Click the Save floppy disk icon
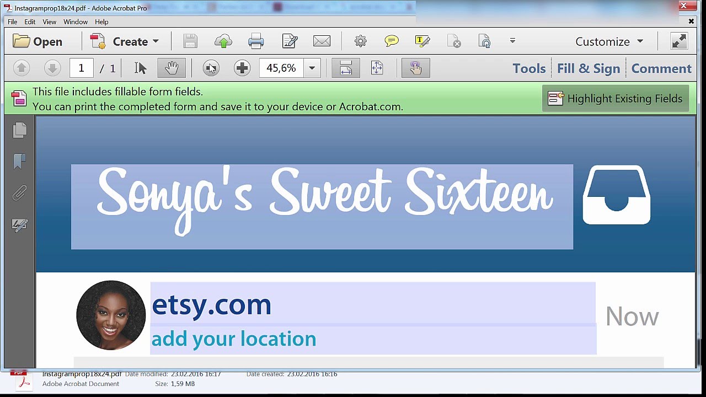This screenshot has width=706, height=397. [x=190, y=41]
